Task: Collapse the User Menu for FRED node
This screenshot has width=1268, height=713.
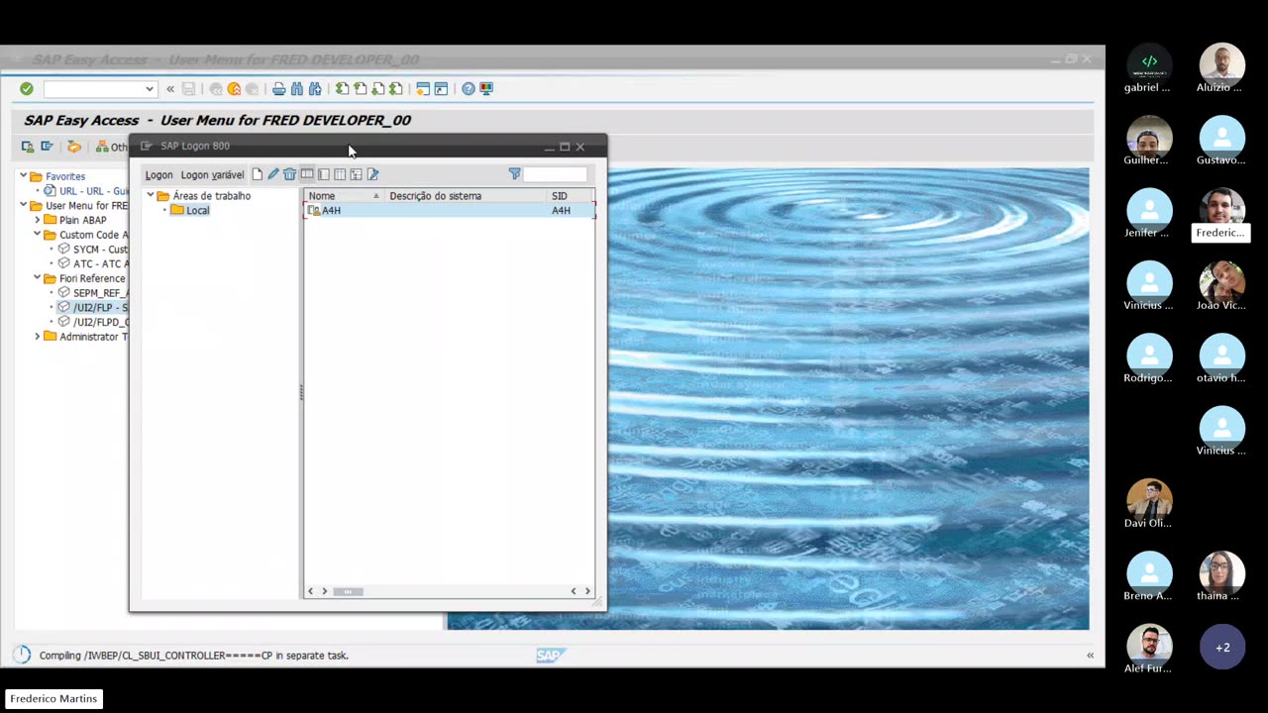Action: (x=24, y=206)
